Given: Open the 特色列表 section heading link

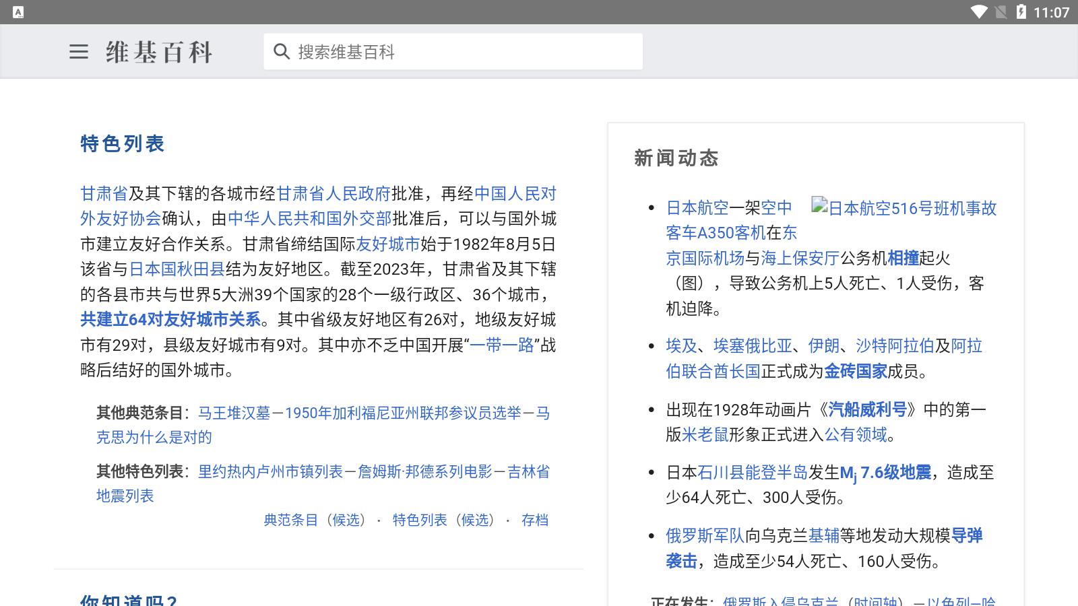Looking at the screenshot, I should coord(123,143).
